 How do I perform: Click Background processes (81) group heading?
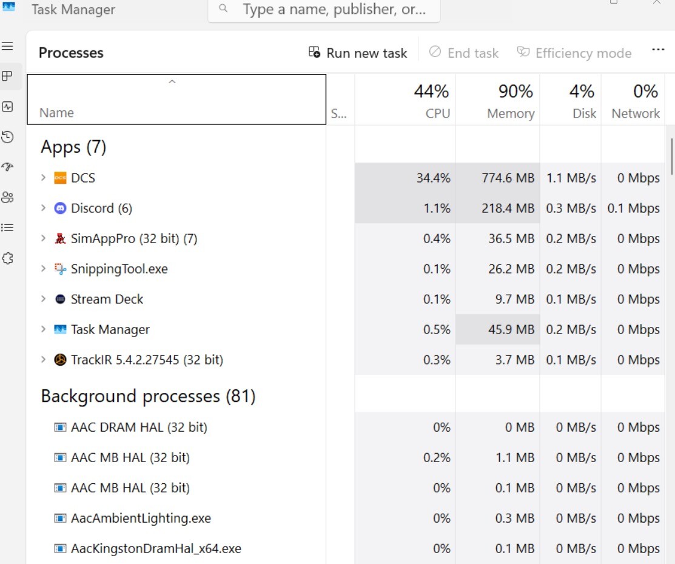(x=148, y=397)
